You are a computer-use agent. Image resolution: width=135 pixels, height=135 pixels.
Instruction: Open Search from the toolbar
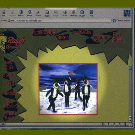(x=38, y=12)
